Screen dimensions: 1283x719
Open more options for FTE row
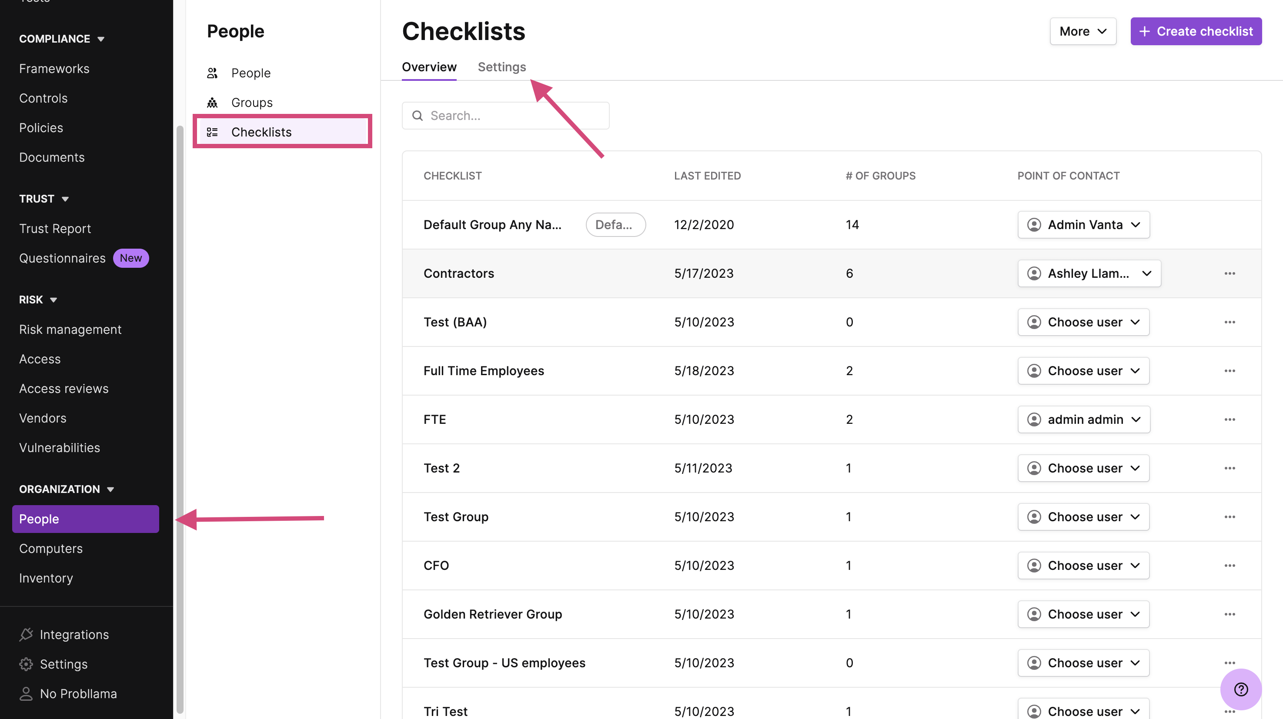1230,420
